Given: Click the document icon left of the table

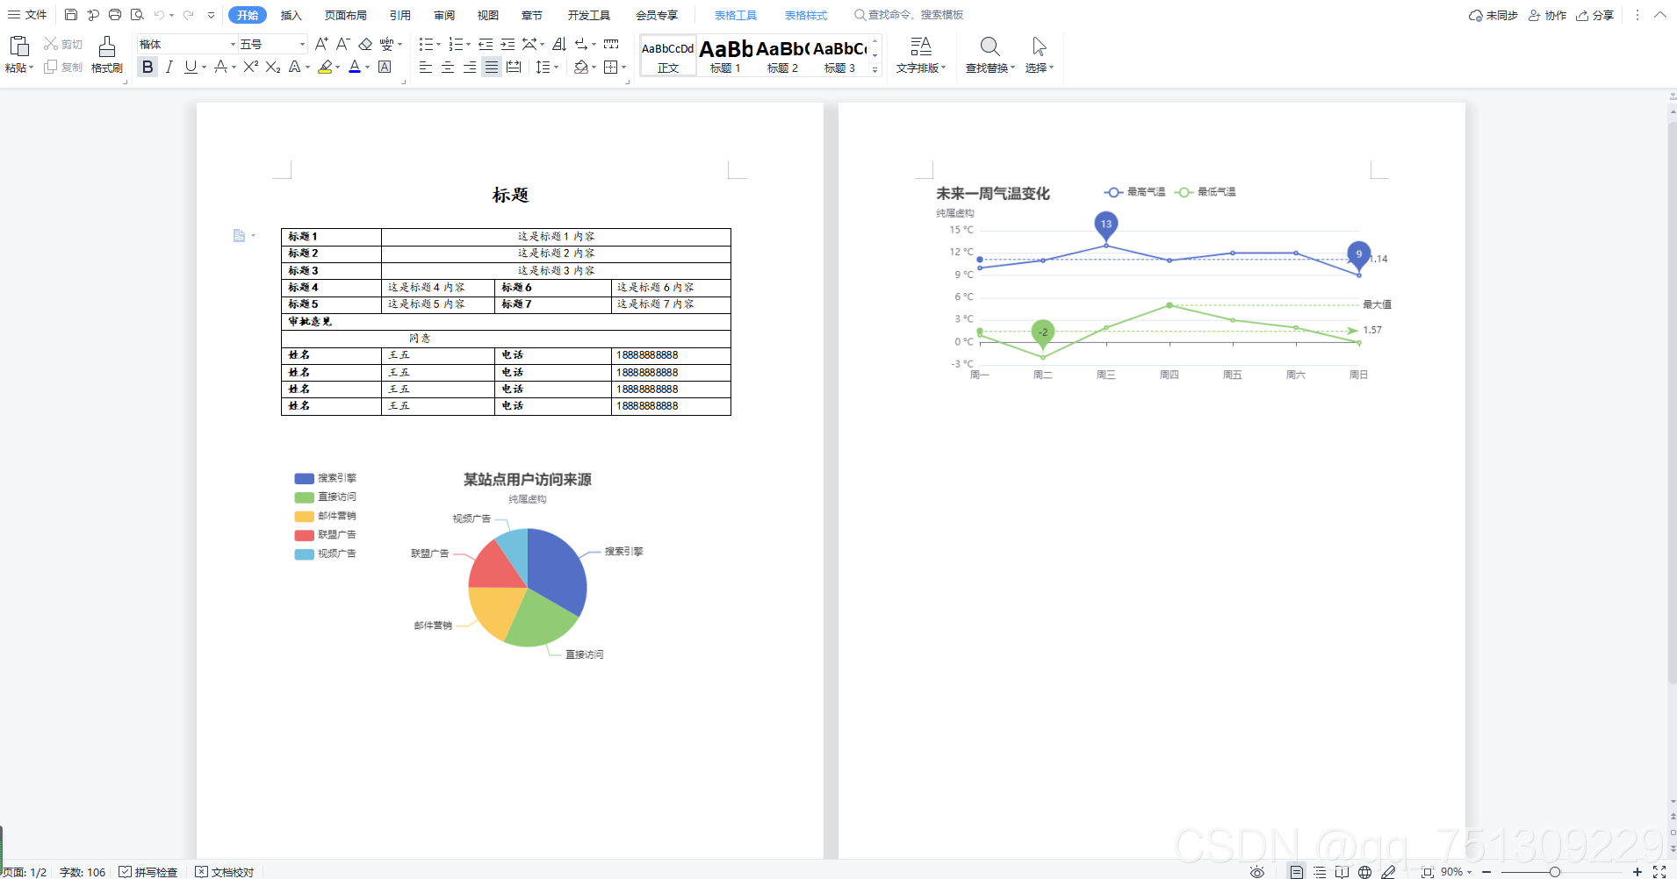Looking at the screenshot, I should coord(239,235).
